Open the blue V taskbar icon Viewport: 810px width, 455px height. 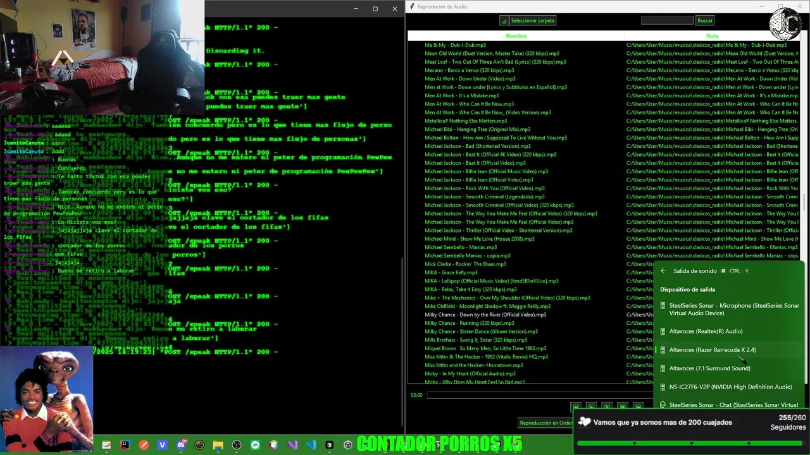pyautogui.click(x=163, y=445)
